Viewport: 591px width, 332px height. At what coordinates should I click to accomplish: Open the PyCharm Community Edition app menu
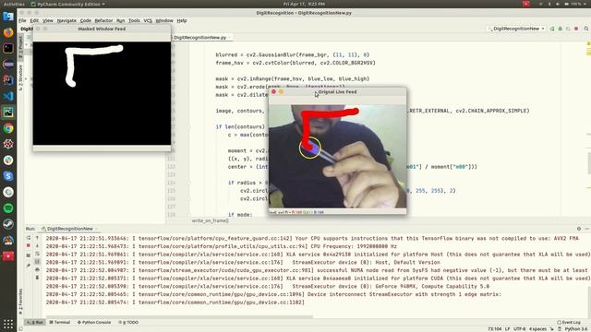67,4
